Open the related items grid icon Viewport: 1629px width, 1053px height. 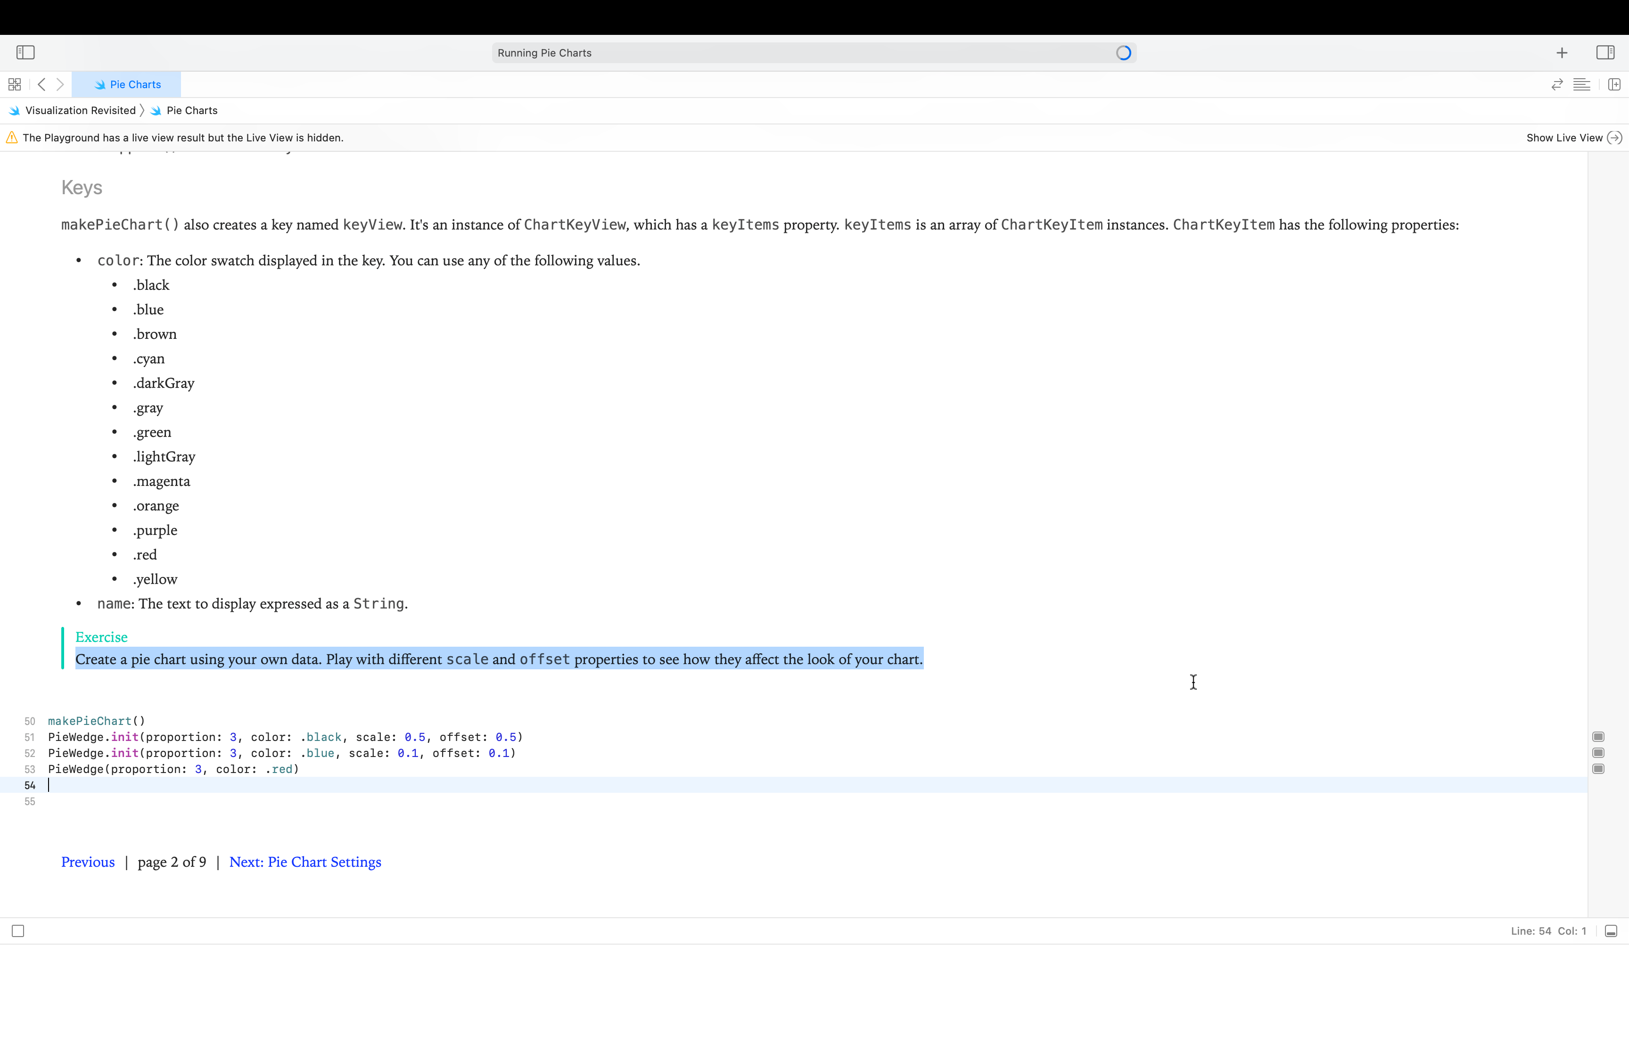[14, 84]
